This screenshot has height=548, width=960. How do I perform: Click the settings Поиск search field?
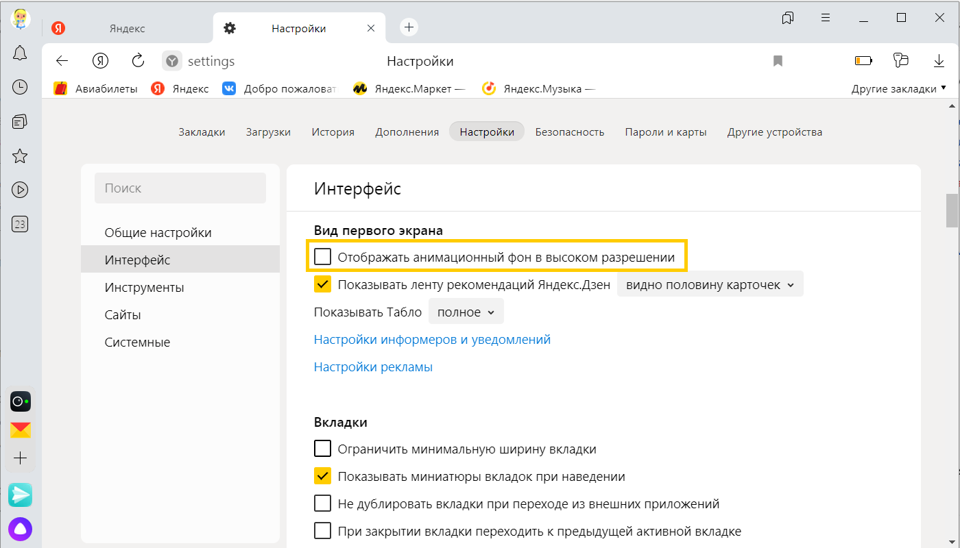pos(180,188)
